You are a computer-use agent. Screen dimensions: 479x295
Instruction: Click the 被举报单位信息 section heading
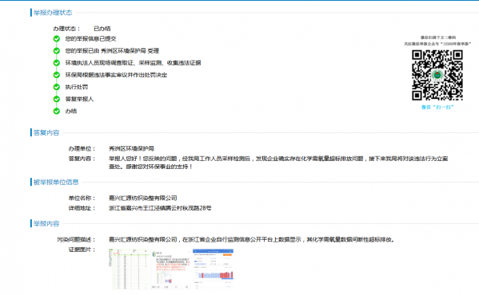pyautogui.click(x=56, y=182)
